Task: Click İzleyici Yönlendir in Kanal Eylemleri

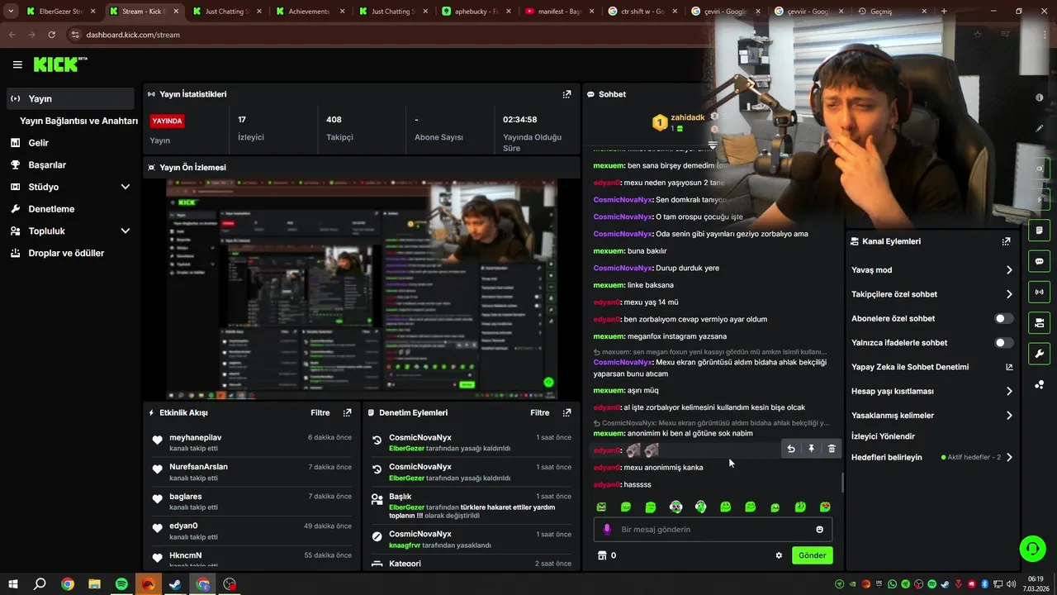Action: (883, 436)
